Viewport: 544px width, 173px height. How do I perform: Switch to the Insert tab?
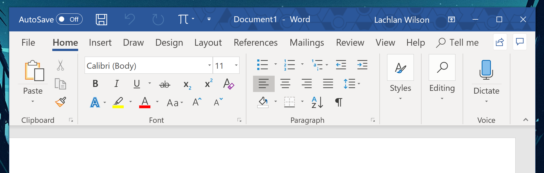tap(100, 43)
